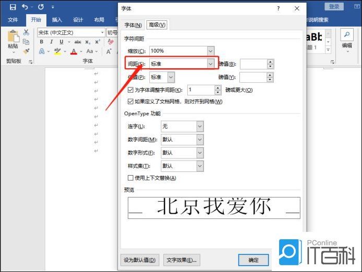The height and width of the screenshot is (272, 362).
Task: Click the Save icon in quick access toolbar
Action: point(13,7)
